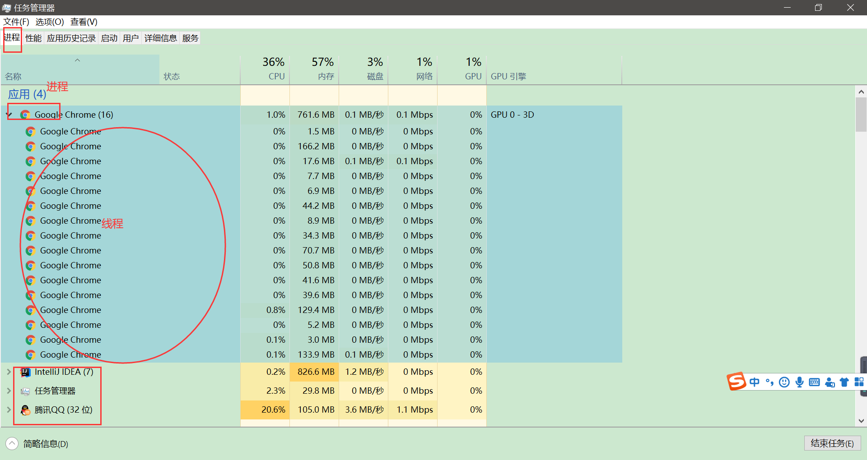The height and width of the screenshot is (460, 867).
Task: Select the 进程 tab
Action: pyautogui.click(x=12, y=37)
